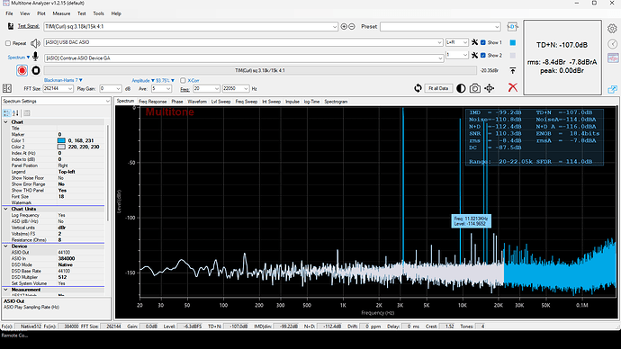The height and width of the screenshot is (349, 621).
Task: Open the File menu
Action: [9, 13]
